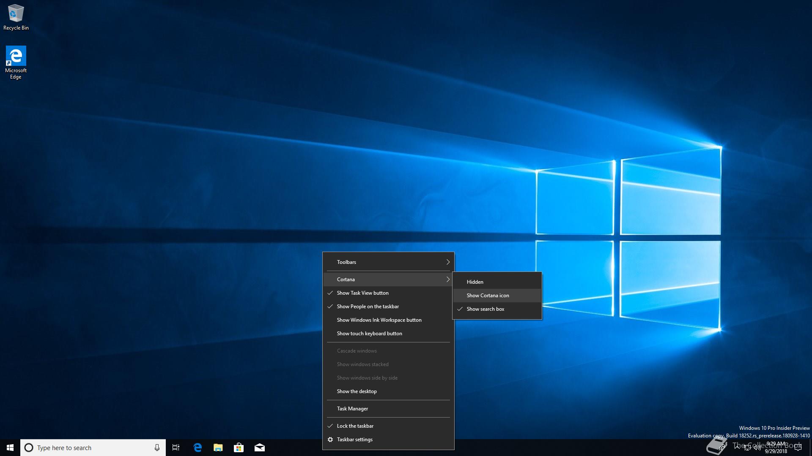
Task: Click the microphone icon in the search box
Action: click(157, 448)
